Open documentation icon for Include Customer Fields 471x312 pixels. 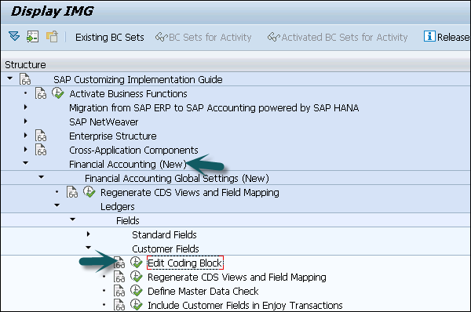tap(119, 305)
